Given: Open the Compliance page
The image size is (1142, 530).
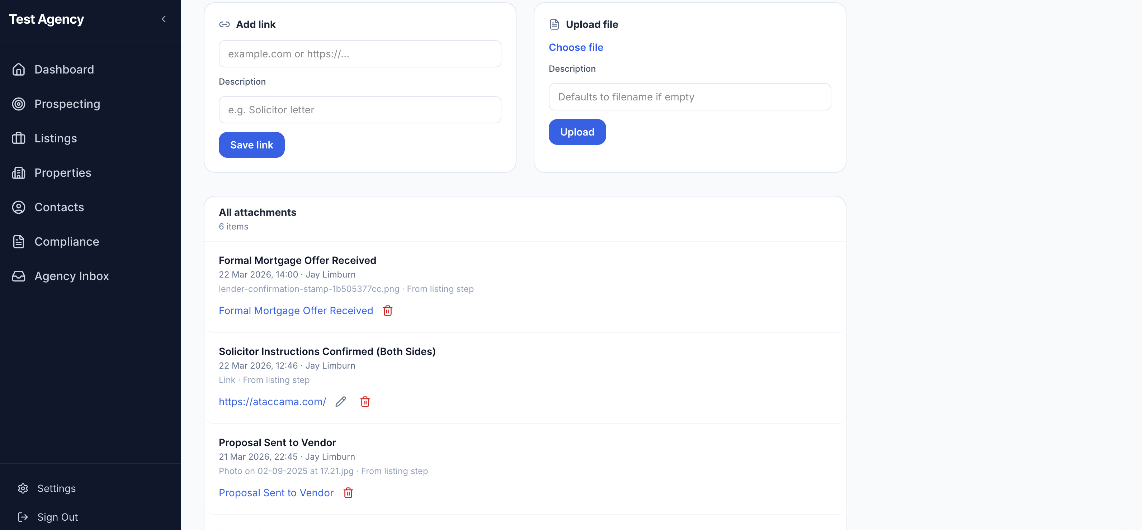Looking at the screenshot, I should [67, 242].
